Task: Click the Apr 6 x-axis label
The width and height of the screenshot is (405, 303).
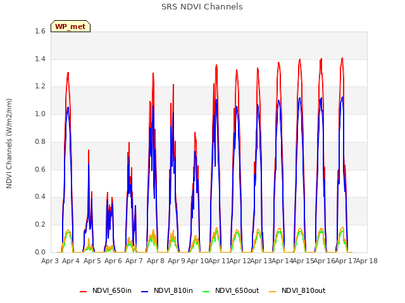Action: 113,261
